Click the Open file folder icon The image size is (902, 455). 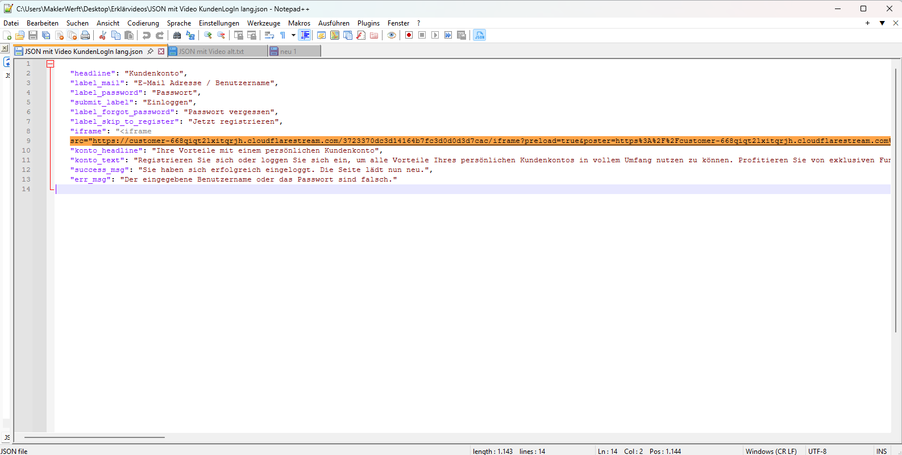point(20,35)
